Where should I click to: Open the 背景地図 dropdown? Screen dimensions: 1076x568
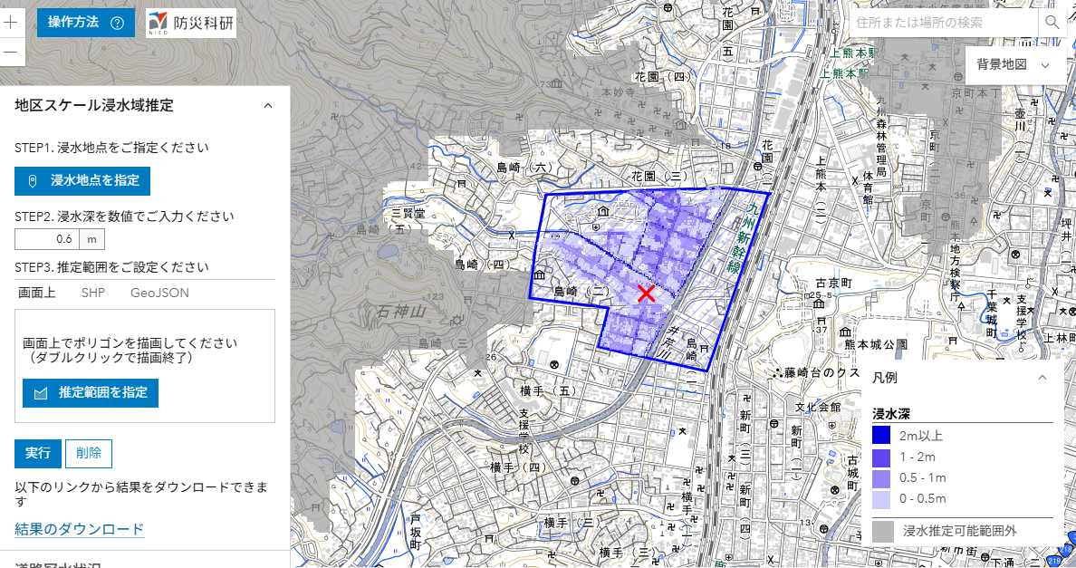(x=1014, y=65)
